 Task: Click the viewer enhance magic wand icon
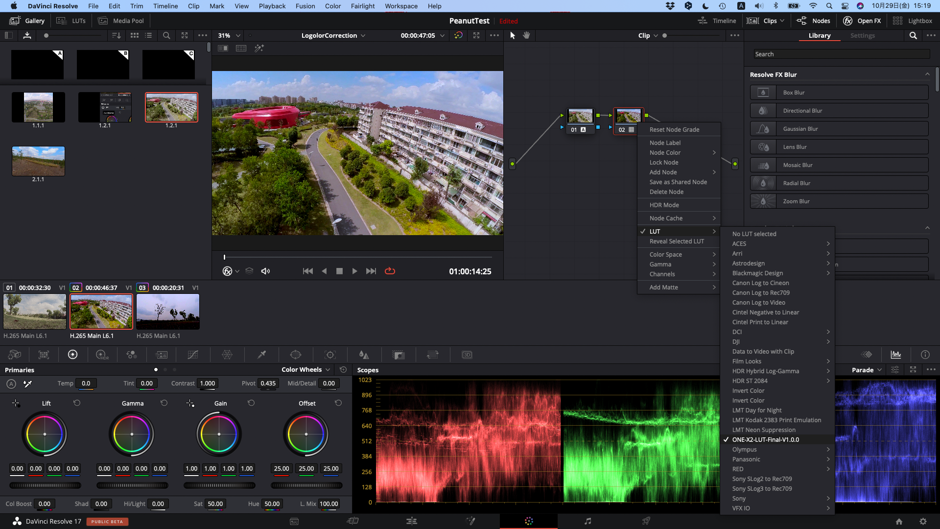[x=259, y=48]
